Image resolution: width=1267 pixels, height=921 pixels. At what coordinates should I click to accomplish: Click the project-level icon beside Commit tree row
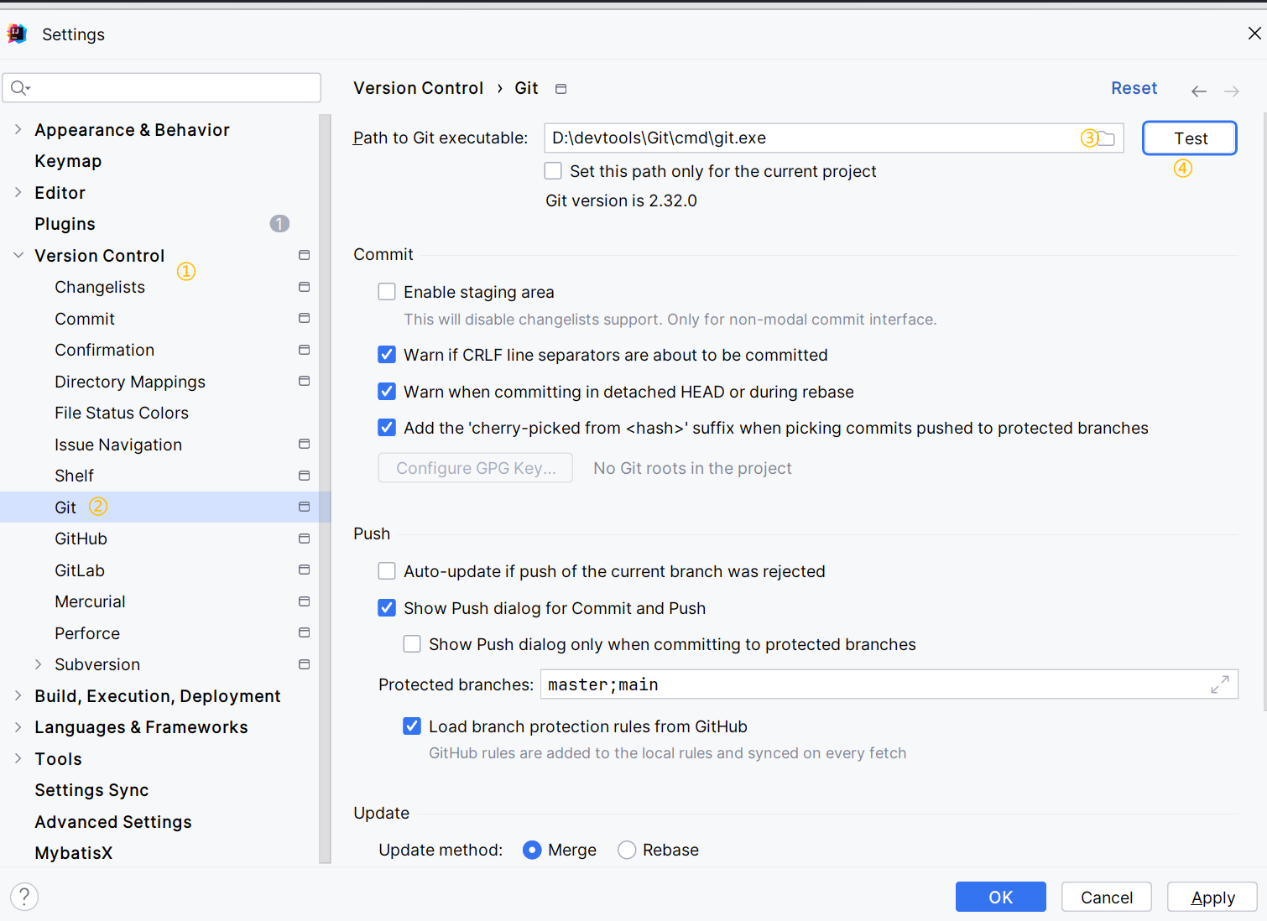tap(304, 318)
